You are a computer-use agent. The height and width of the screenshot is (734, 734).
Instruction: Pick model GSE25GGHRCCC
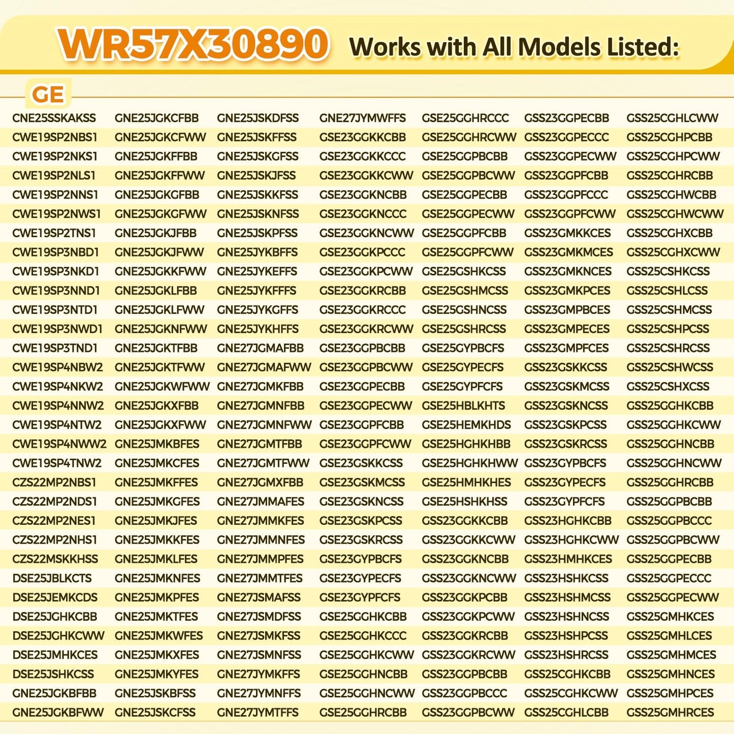coord(465,118)
